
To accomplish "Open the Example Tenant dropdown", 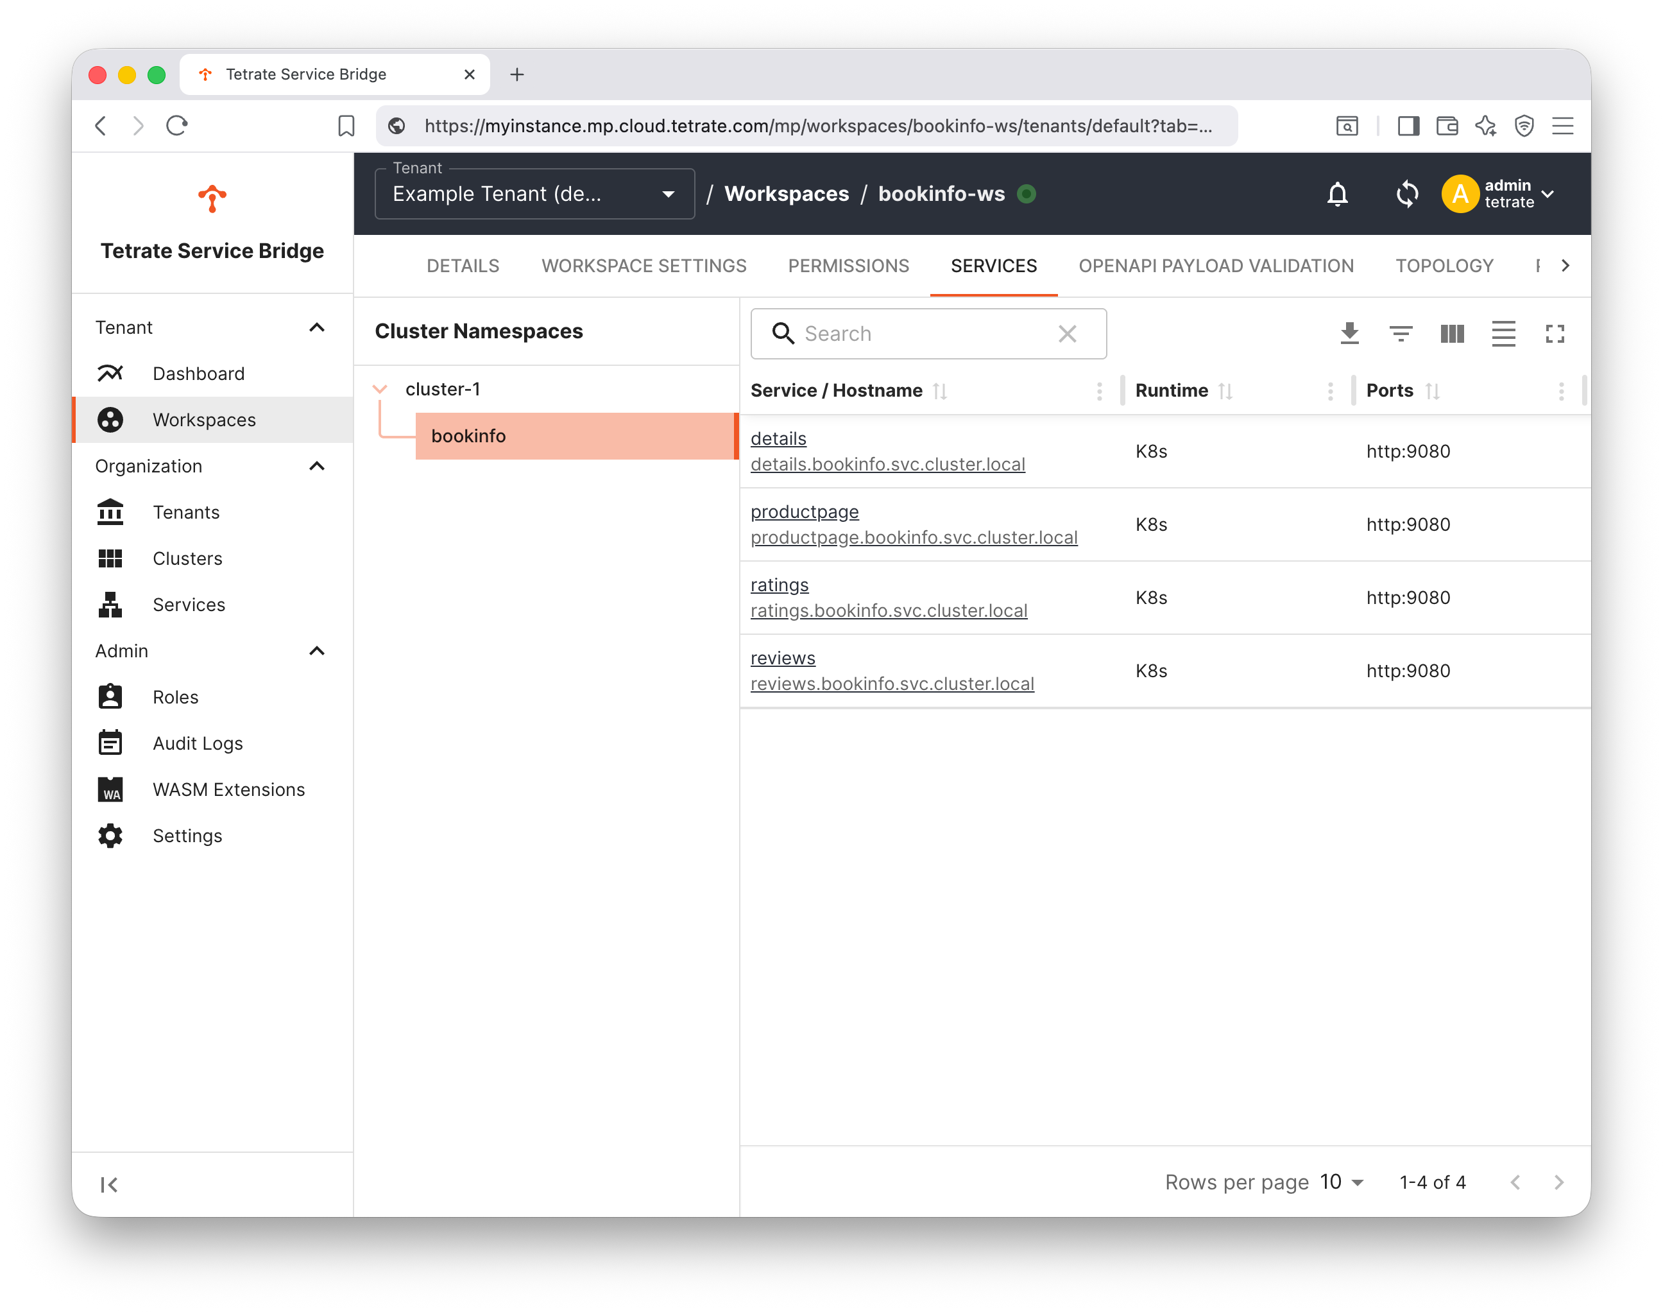I will pyautogui.click(x=668, y=194).
